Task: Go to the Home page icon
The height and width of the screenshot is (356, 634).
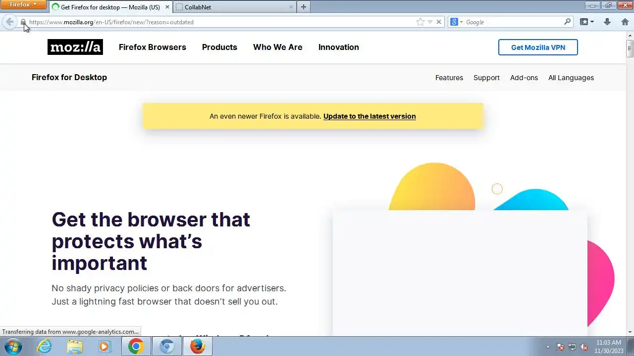Action: click(x=625, y=22)
